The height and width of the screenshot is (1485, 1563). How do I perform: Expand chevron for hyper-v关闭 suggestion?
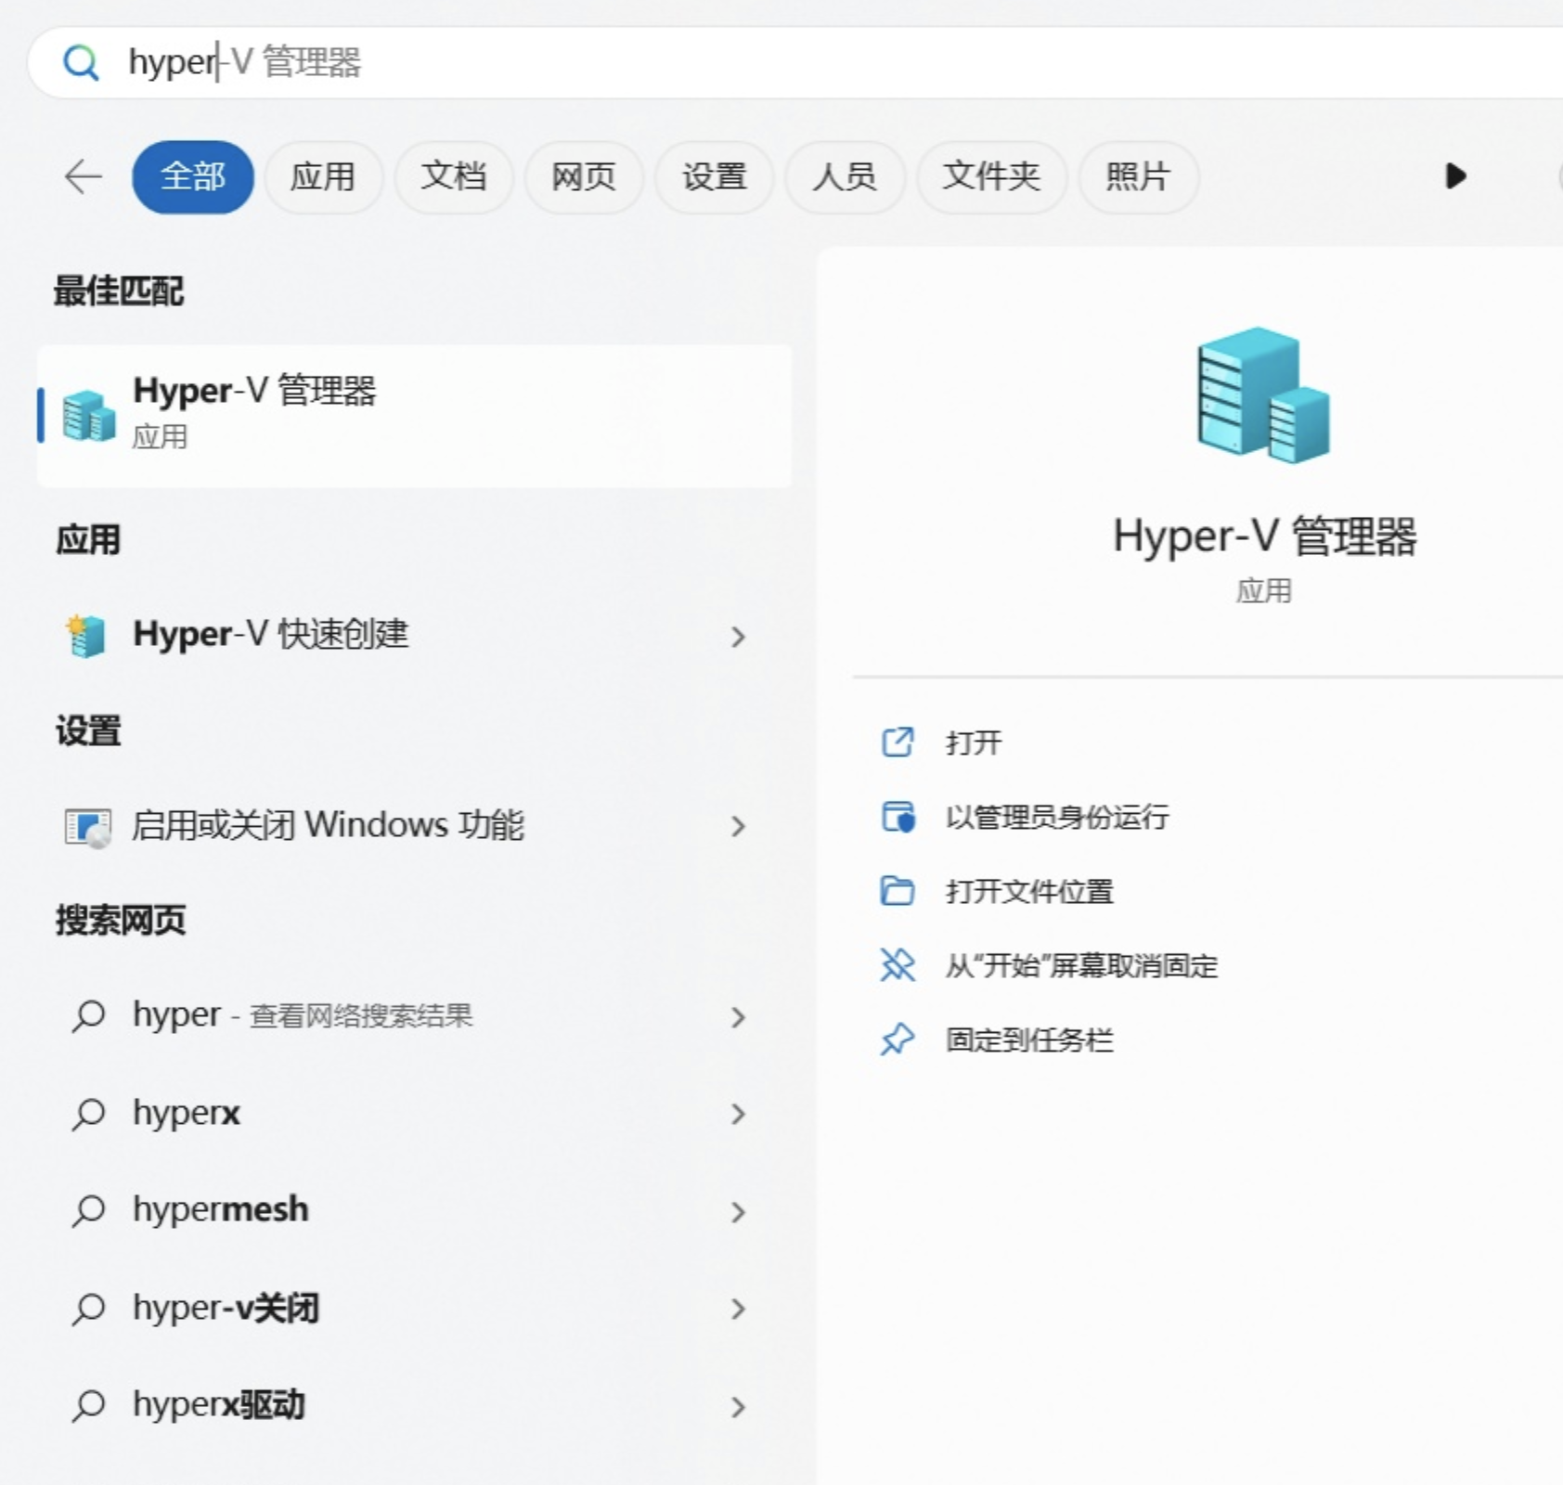click(x=738, y=1309)
